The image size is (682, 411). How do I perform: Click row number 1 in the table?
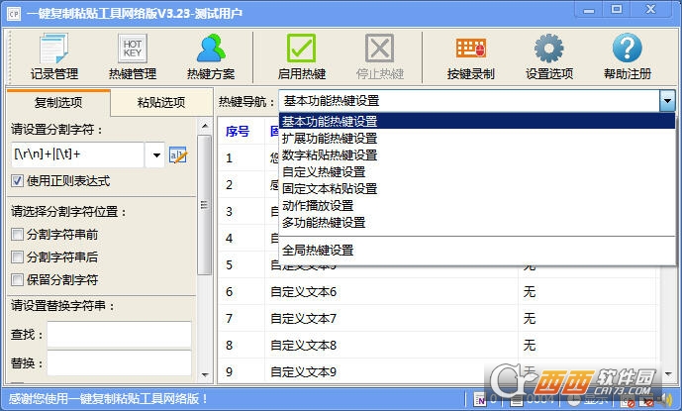click(229, 158)
